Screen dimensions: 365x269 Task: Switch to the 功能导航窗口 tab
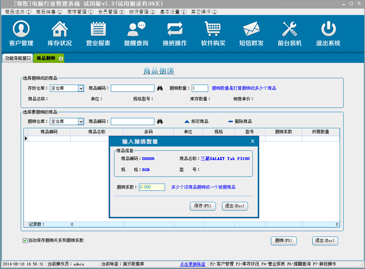pyautogui.click(x=18, y=58)
